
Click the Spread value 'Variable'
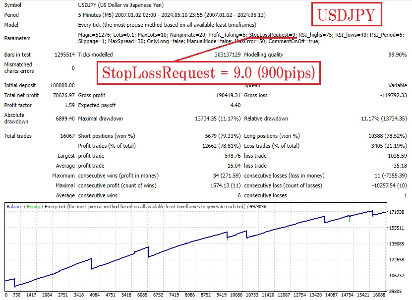(398, 85)
